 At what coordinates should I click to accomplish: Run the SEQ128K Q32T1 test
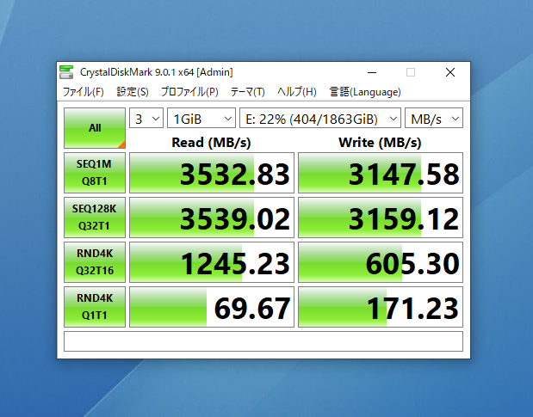click(x=95, y=218)
